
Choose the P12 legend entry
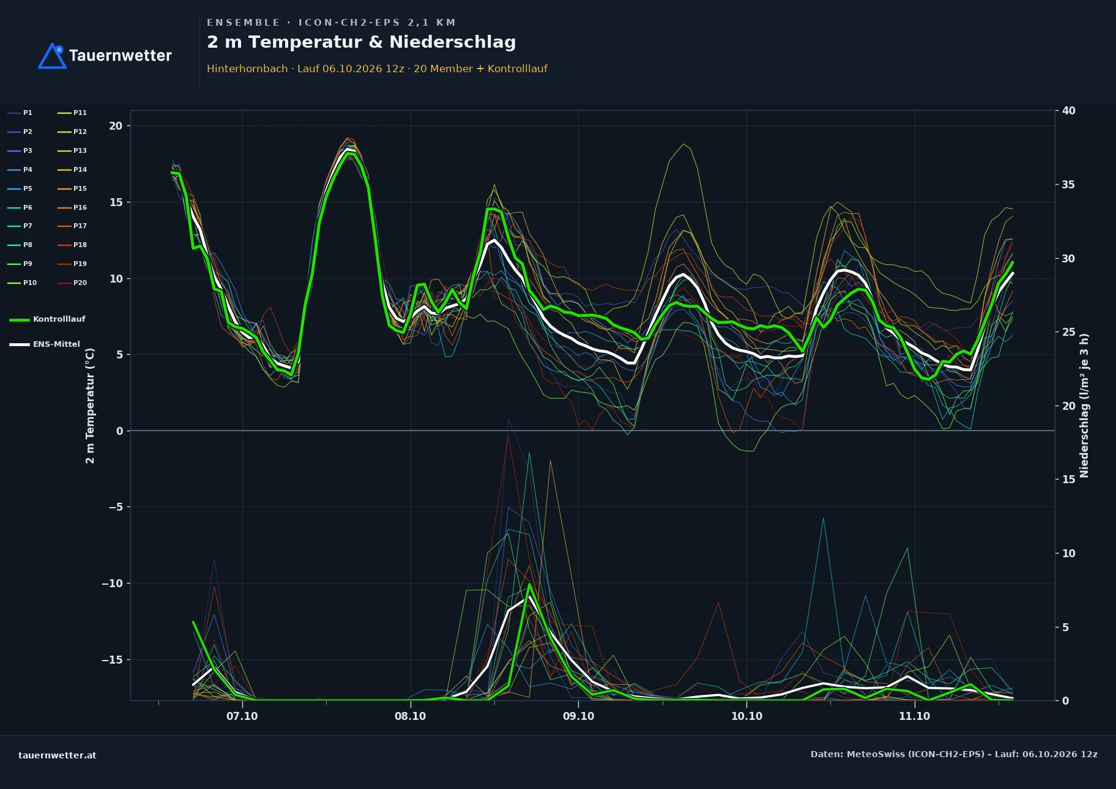[x=72, y=131]
